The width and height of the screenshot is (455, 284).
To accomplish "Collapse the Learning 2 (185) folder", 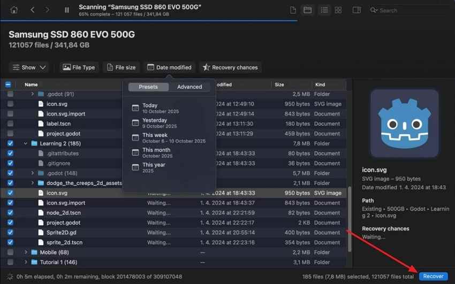I will pos(26,143).
